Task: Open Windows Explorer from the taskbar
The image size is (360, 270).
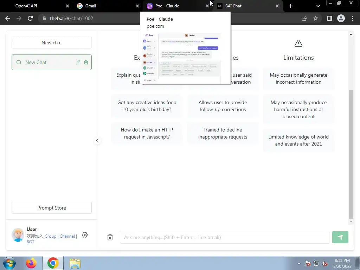Action: pyautogui.click(x=75, y=264)
